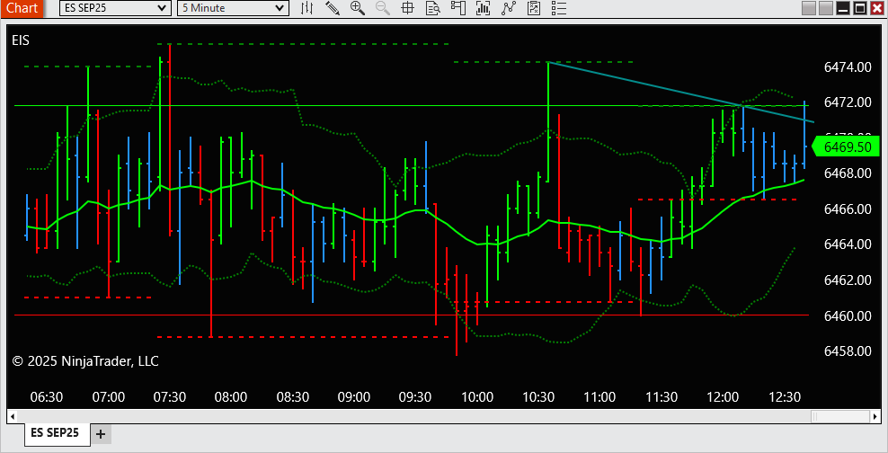Open the Strategies dialog icon

pyautogui.click(x=534, y=8)
